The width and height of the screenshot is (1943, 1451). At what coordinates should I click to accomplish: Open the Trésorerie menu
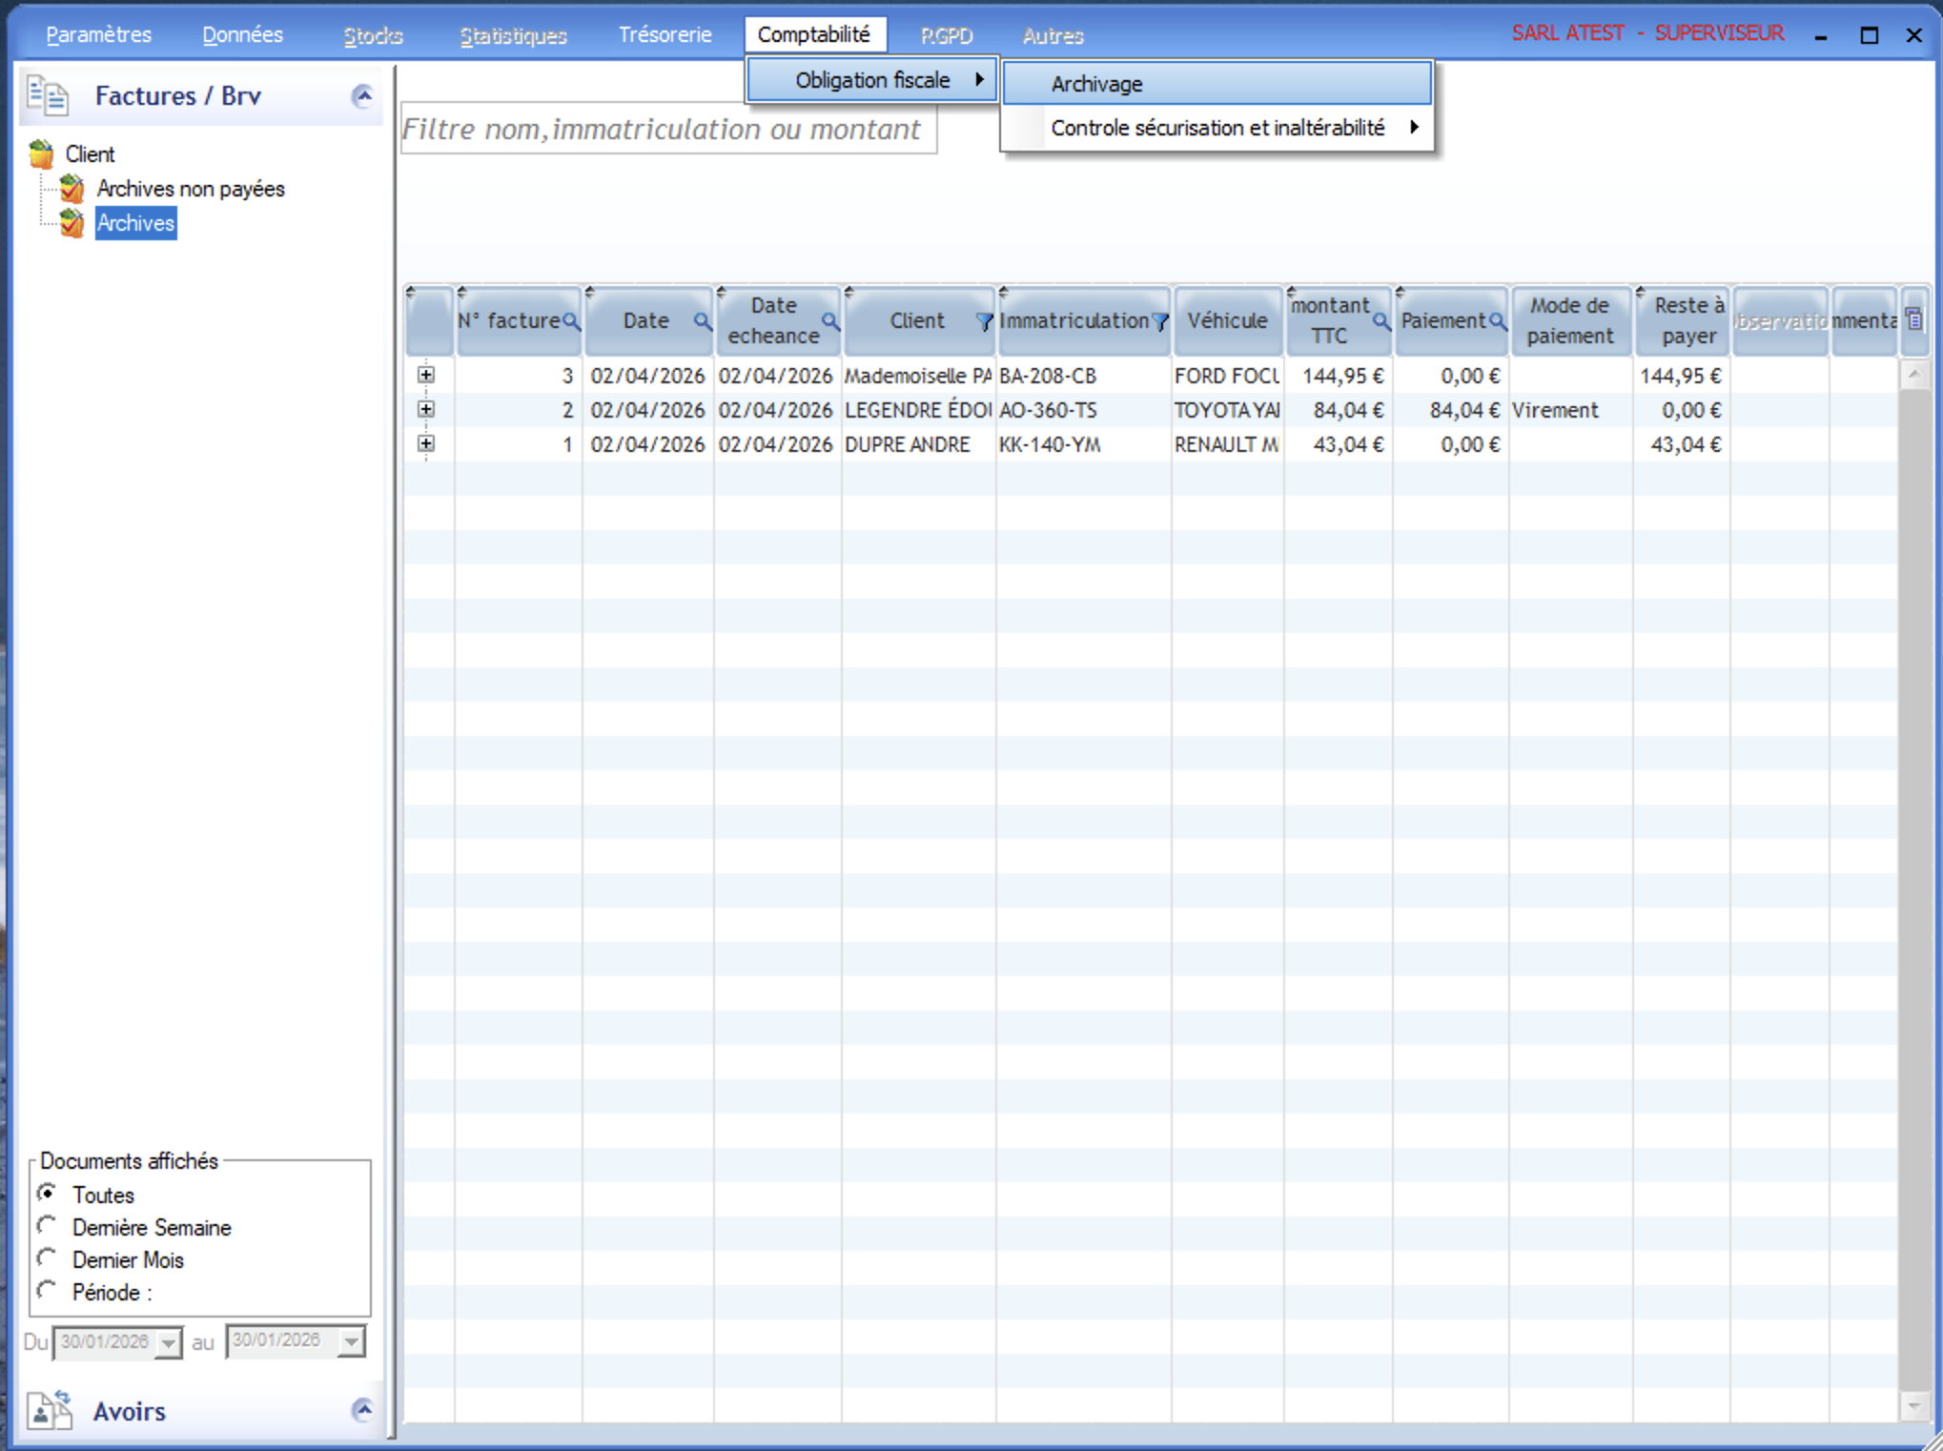665,35
